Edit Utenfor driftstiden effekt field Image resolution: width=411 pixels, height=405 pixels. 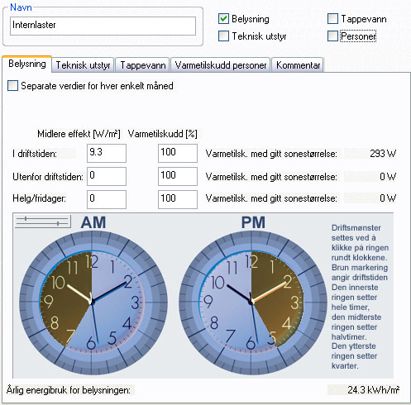coord(107,176)
